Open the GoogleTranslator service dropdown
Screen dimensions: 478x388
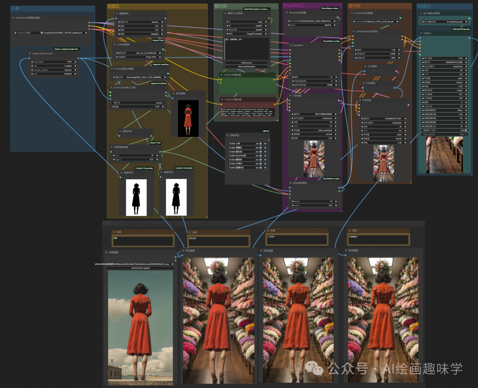pyautogui.click(x=247, y=34)
